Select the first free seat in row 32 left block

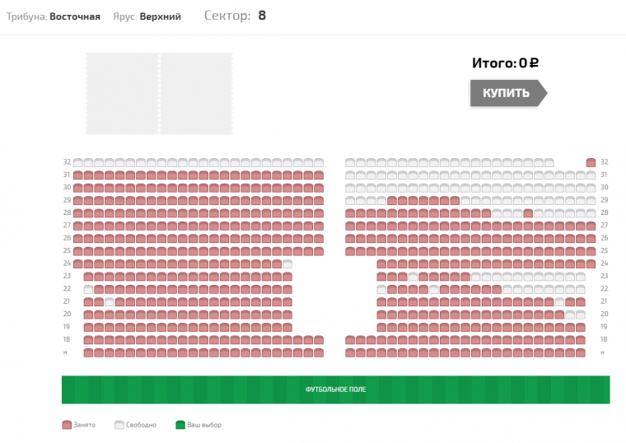point(78,162)
